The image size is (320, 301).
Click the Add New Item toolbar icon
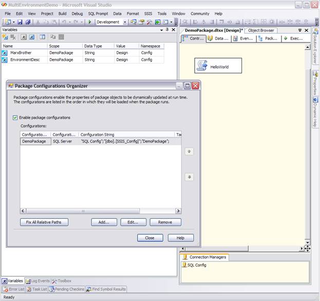(x=8, y=22)
